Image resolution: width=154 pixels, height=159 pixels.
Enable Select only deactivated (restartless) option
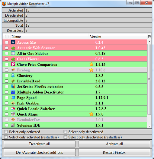[65, 137]
